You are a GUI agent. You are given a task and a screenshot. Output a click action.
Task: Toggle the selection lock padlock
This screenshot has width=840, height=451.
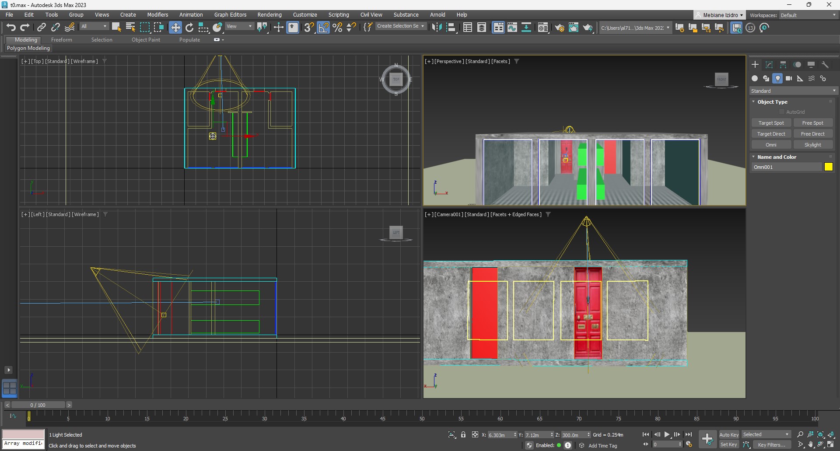(463, 434)
